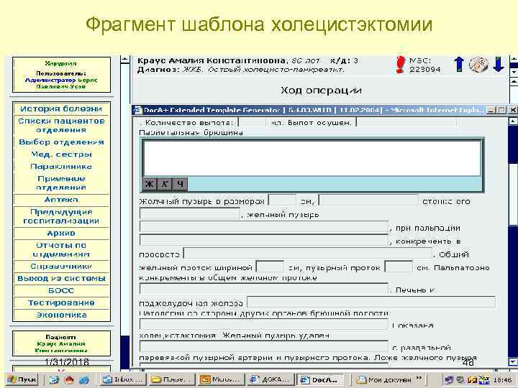Screen dimensions: 518x388
Task: Click the field before 'Показана'
Action: pyautogui.click(x=264, y=324)
